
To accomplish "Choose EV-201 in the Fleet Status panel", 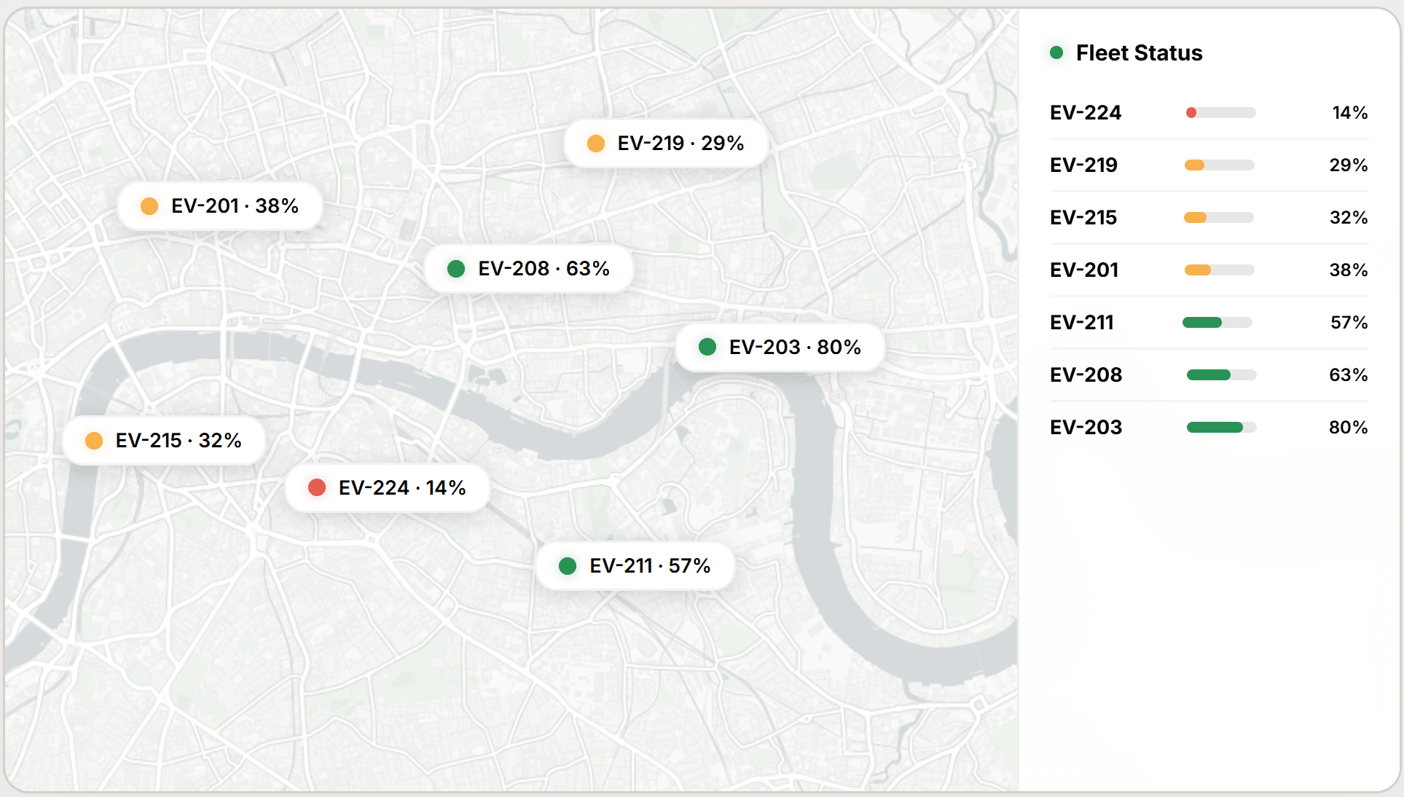I will point(1084,270).
